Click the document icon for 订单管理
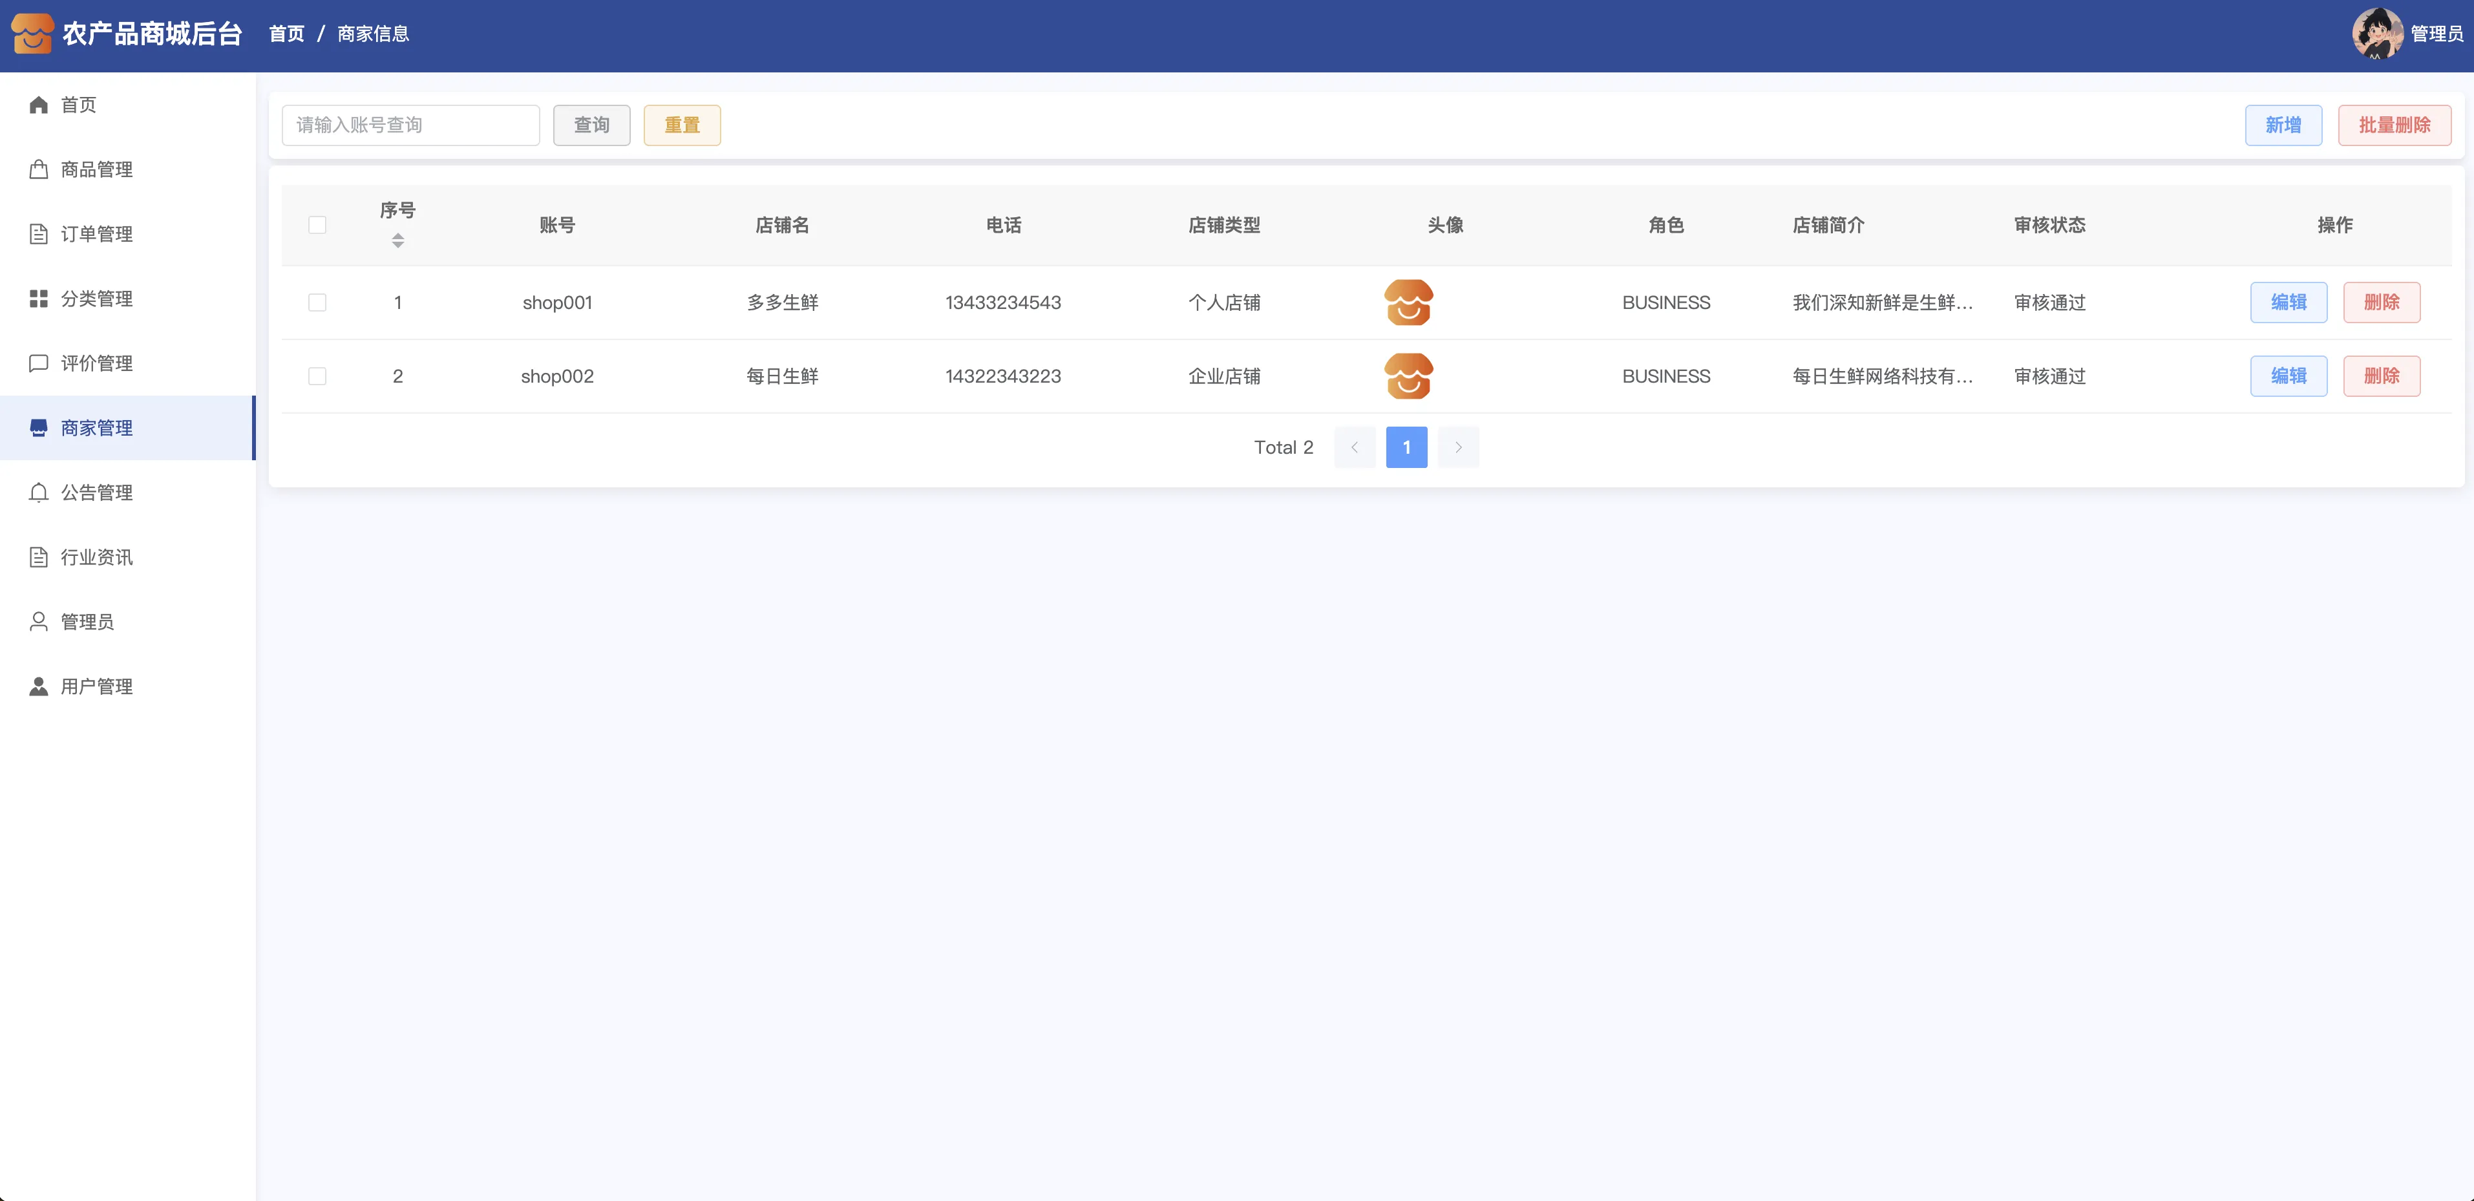This screenshot has width=2474, height=1201. 38,233
